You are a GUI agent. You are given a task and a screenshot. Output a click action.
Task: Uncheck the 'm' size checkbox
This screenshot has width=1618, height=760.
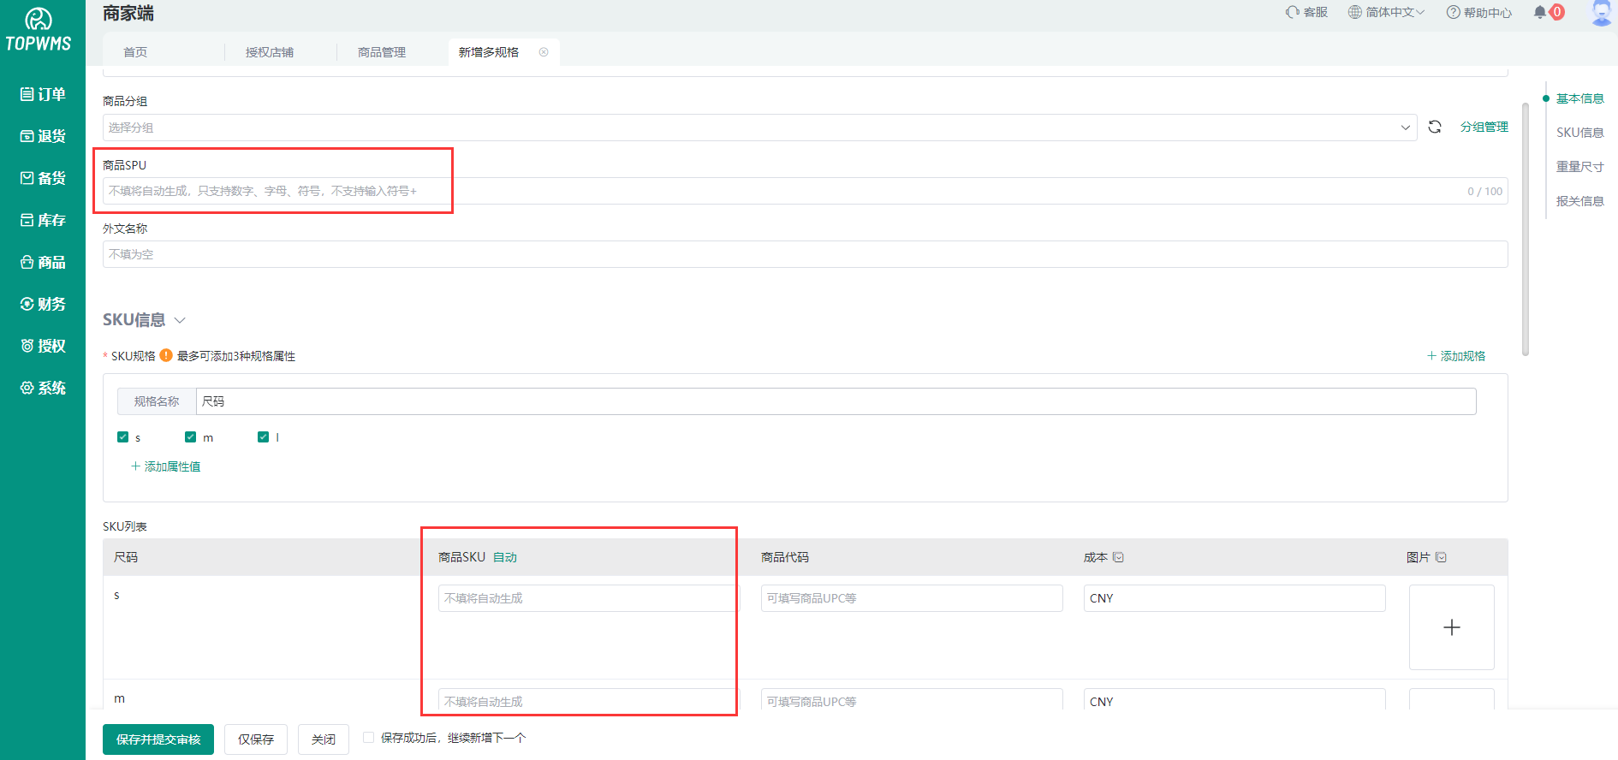191,437
